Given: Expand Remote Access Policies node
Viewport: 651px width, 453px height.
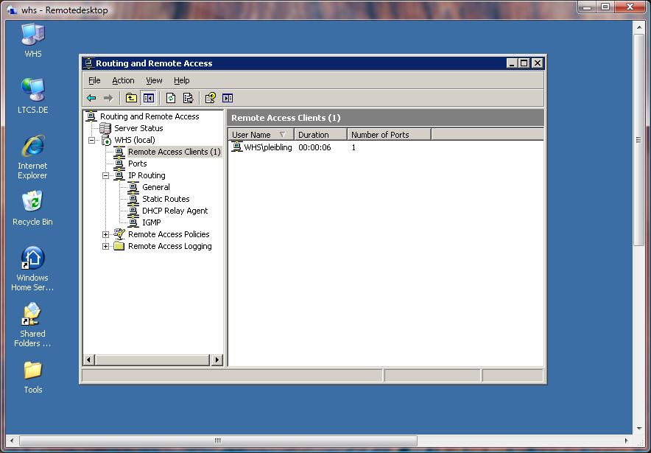Looking at the screenshot, I should (x=105, y=234).
